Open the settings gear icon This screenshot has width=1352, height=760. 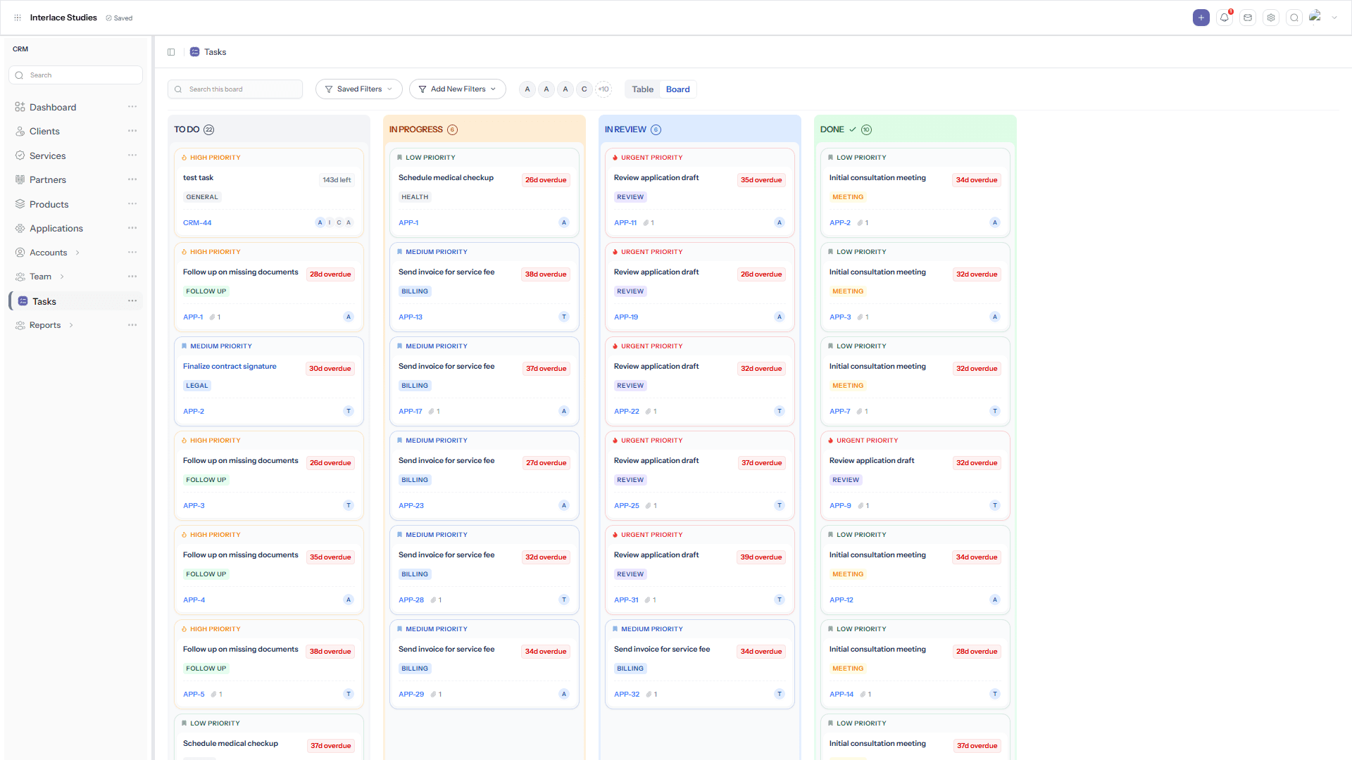pyautogui.click(x=1271, y=18)
